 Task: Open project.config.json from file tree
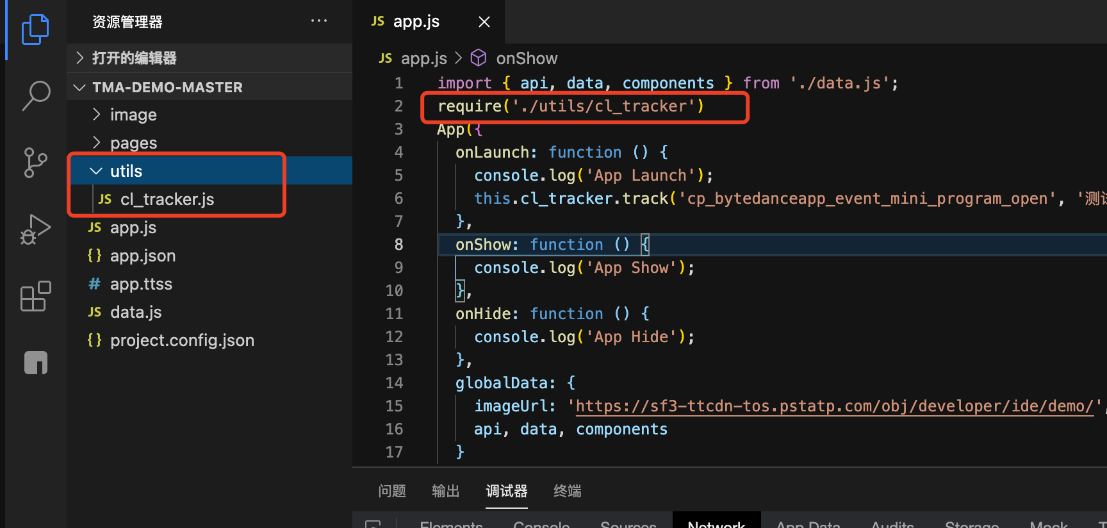point(182,340)
